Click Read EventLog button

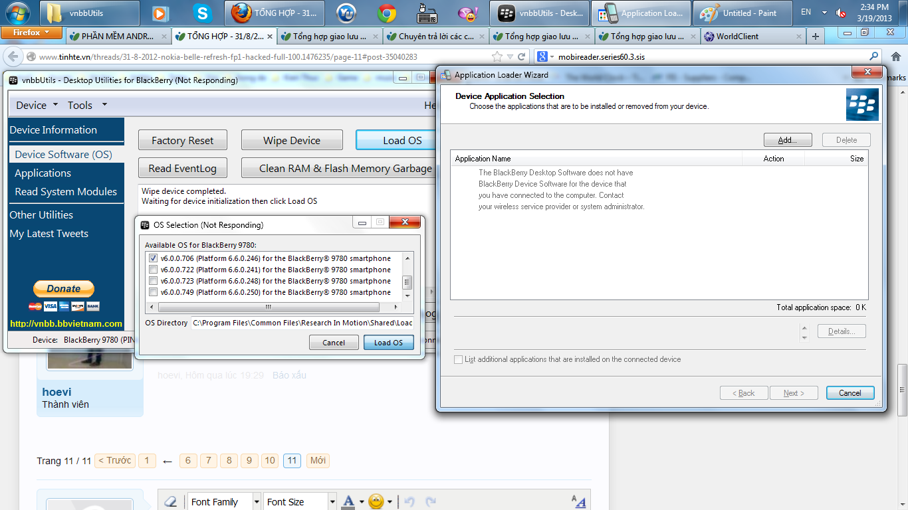click(183, 168)
